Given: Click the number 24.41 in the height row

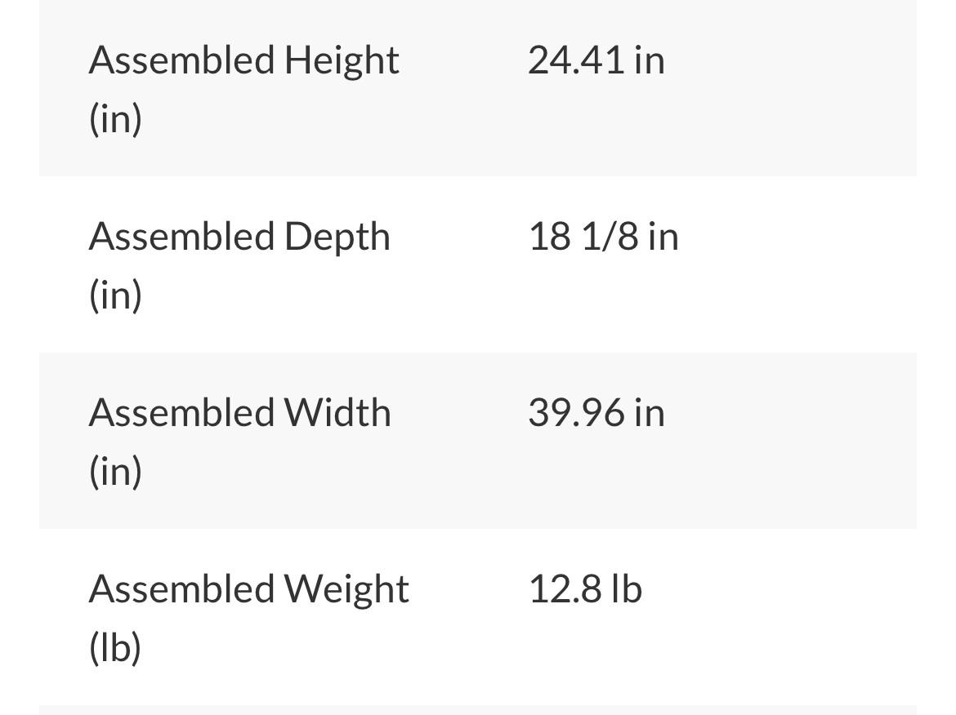Looking at the screenshot, I should (575, 60).
